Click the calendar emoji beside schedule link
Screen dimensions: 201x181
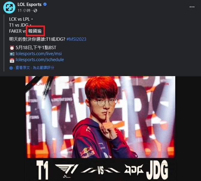pos(12,60)
